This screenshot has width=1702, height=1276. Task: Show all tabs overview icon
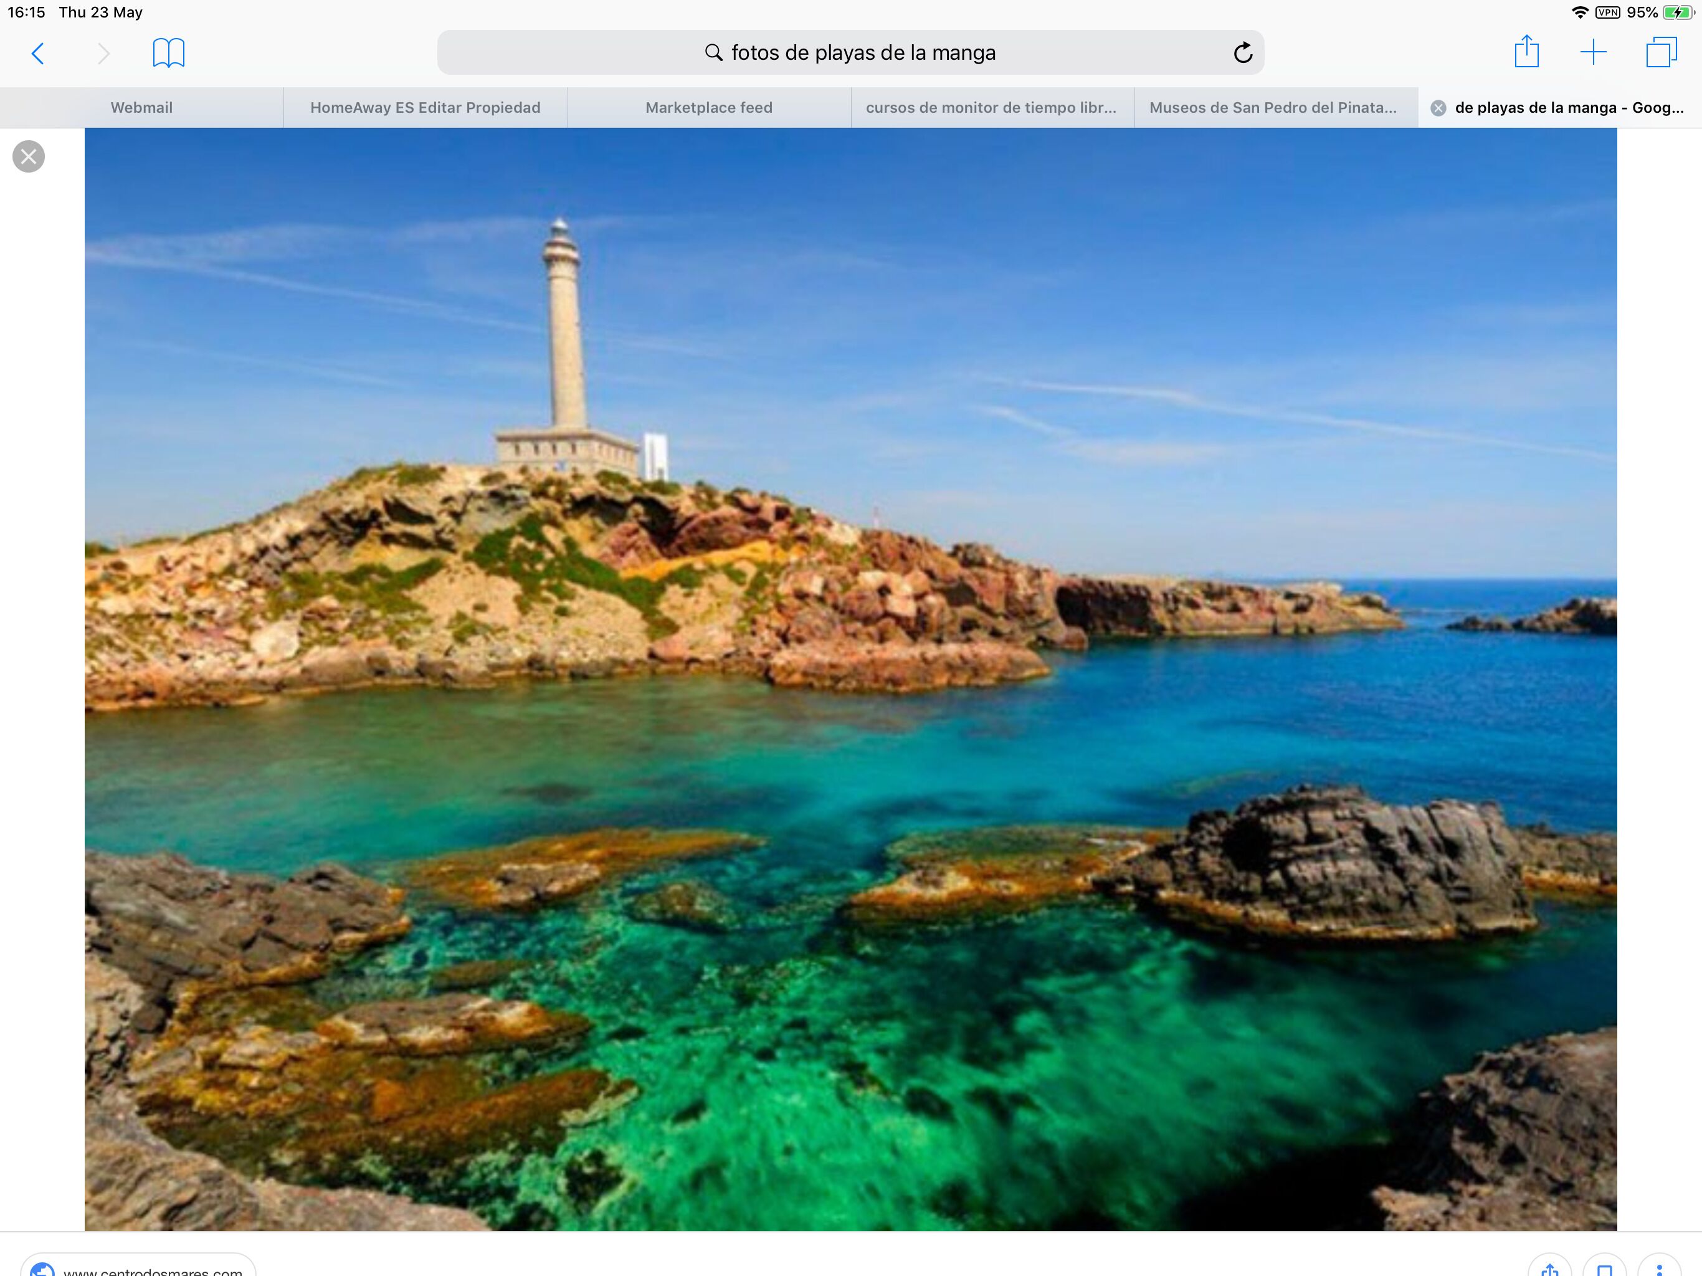pos(1660,52)
